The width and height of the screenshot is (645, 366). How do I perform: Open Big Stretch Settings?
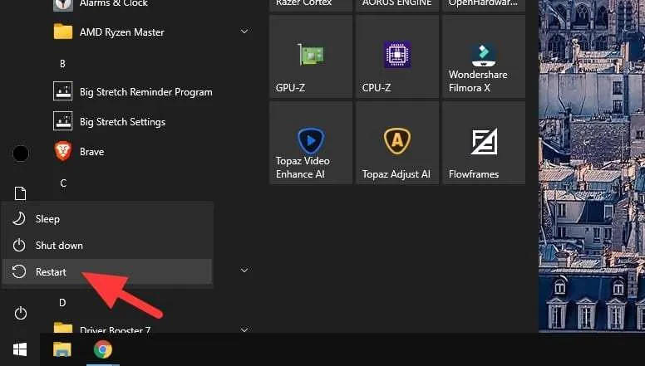tap(110, 122)
